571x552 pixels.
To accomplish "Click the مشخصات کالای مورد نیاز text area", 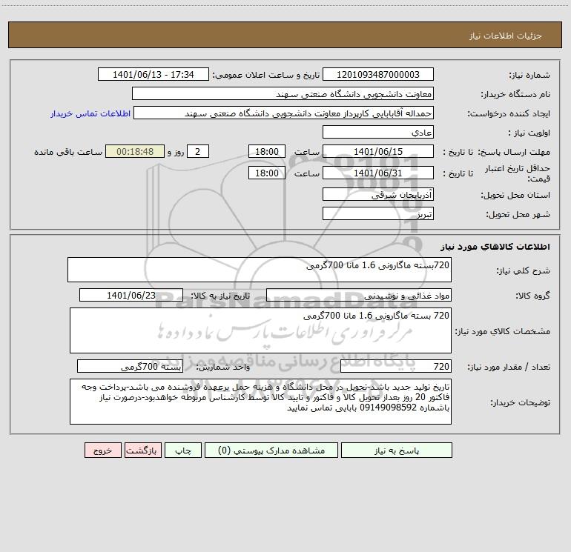I will coord(260,330).
